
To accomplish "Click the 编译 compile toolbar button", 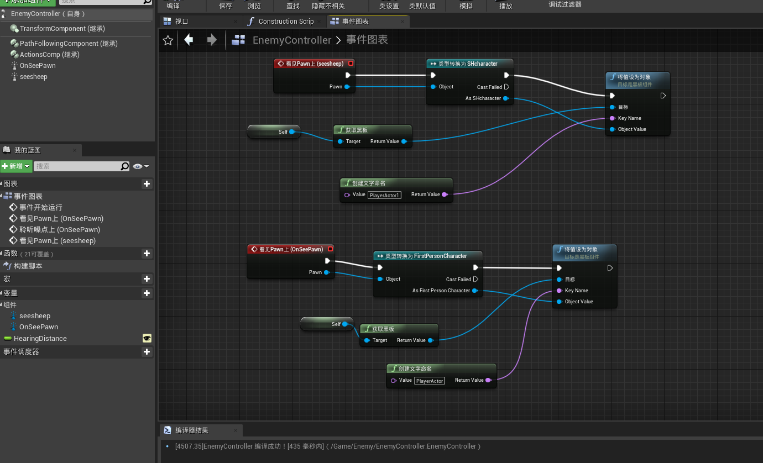I will [x=173, y=6].
